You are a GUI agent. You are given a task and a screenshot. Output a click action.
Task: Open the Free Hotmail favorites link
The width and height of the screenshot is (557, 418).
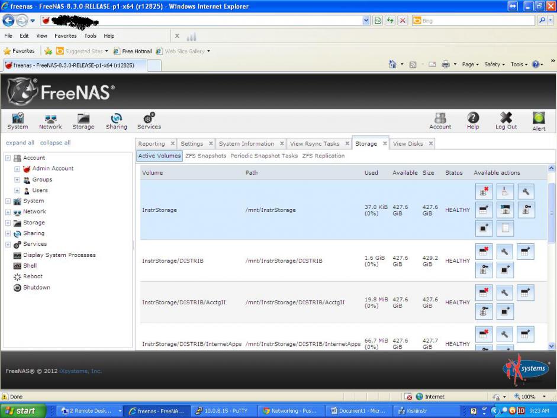pos(133,51)
